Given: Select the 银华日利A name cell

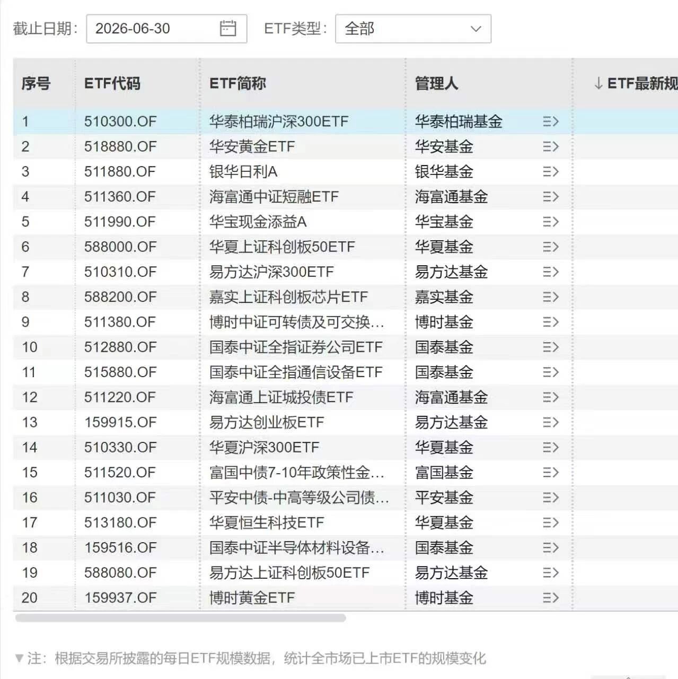Looking at the screenshot, I should click(x=243, y=171).
